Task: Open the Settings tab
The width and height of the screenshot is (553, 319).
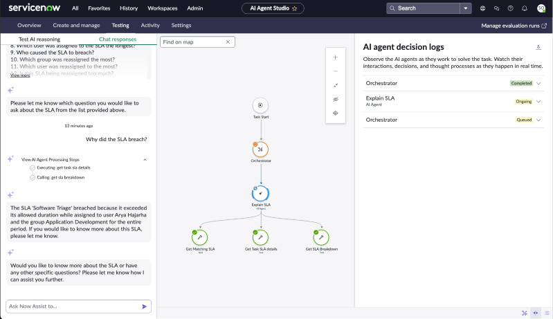Action: tap(181, 26)
